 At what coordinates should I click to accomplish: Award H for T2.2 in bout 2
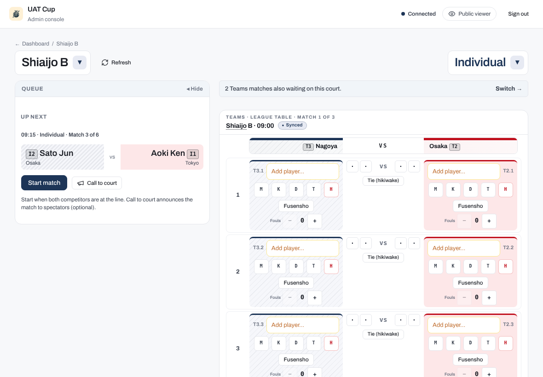506,266
